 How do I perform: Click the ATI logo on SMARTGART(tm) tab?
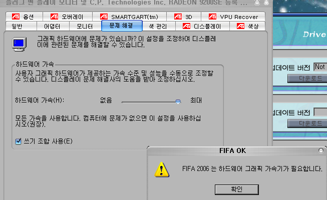click(104, 16)
